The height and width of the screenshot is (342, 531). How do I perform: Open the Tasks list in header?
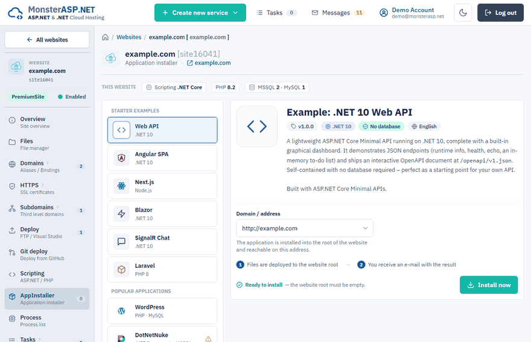point(276,13)
